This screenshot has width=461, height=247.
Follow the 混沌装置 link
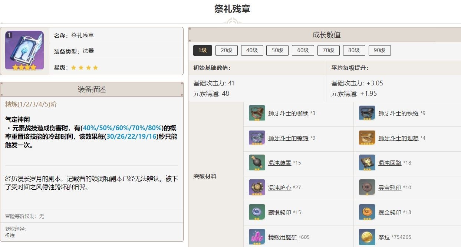click(x=280, y=163)
